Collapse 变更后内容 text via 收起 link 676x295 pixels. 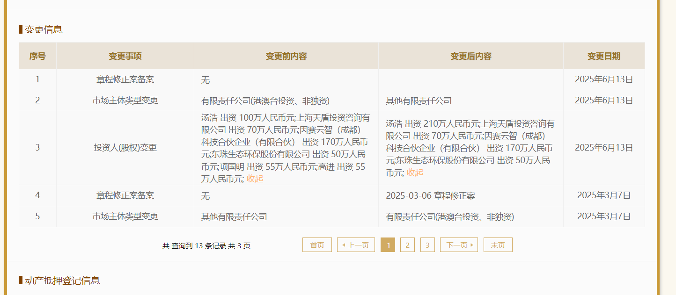pos(415,173)
